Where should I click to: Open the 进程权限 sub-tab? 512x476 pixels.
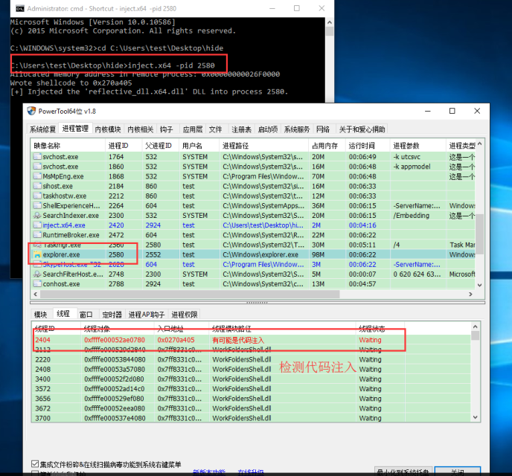pyautogui.click(x=185, y=315)
